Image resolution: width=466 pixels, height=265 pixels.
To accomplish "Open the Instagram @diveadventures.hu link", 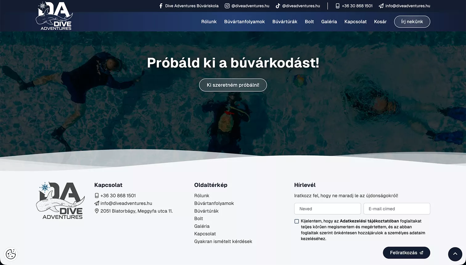I will pyautogui.click(x=250, y=6).
